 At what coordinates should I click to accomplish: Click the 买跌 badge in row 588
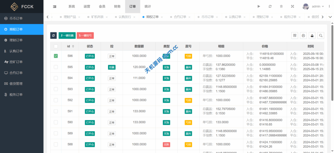coord(166,145)
